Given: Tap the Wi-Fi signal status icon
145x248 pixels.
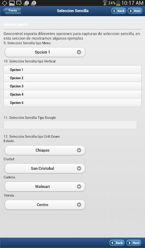Looking at the screenshot, I should pyautogui.click(x=105, y=3).
